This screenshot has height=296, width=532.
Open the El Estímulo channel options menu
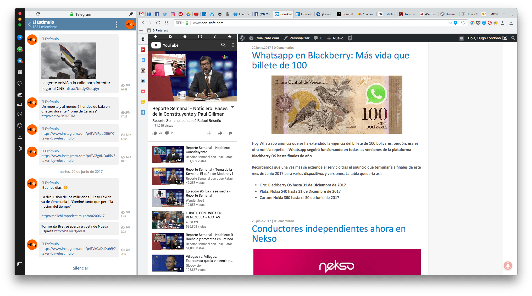coord(117,24)
